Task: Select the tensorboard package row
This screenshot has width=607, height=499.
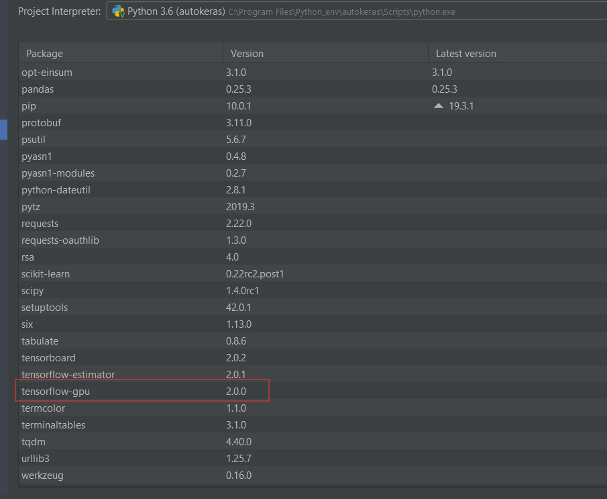Action: 48,357
